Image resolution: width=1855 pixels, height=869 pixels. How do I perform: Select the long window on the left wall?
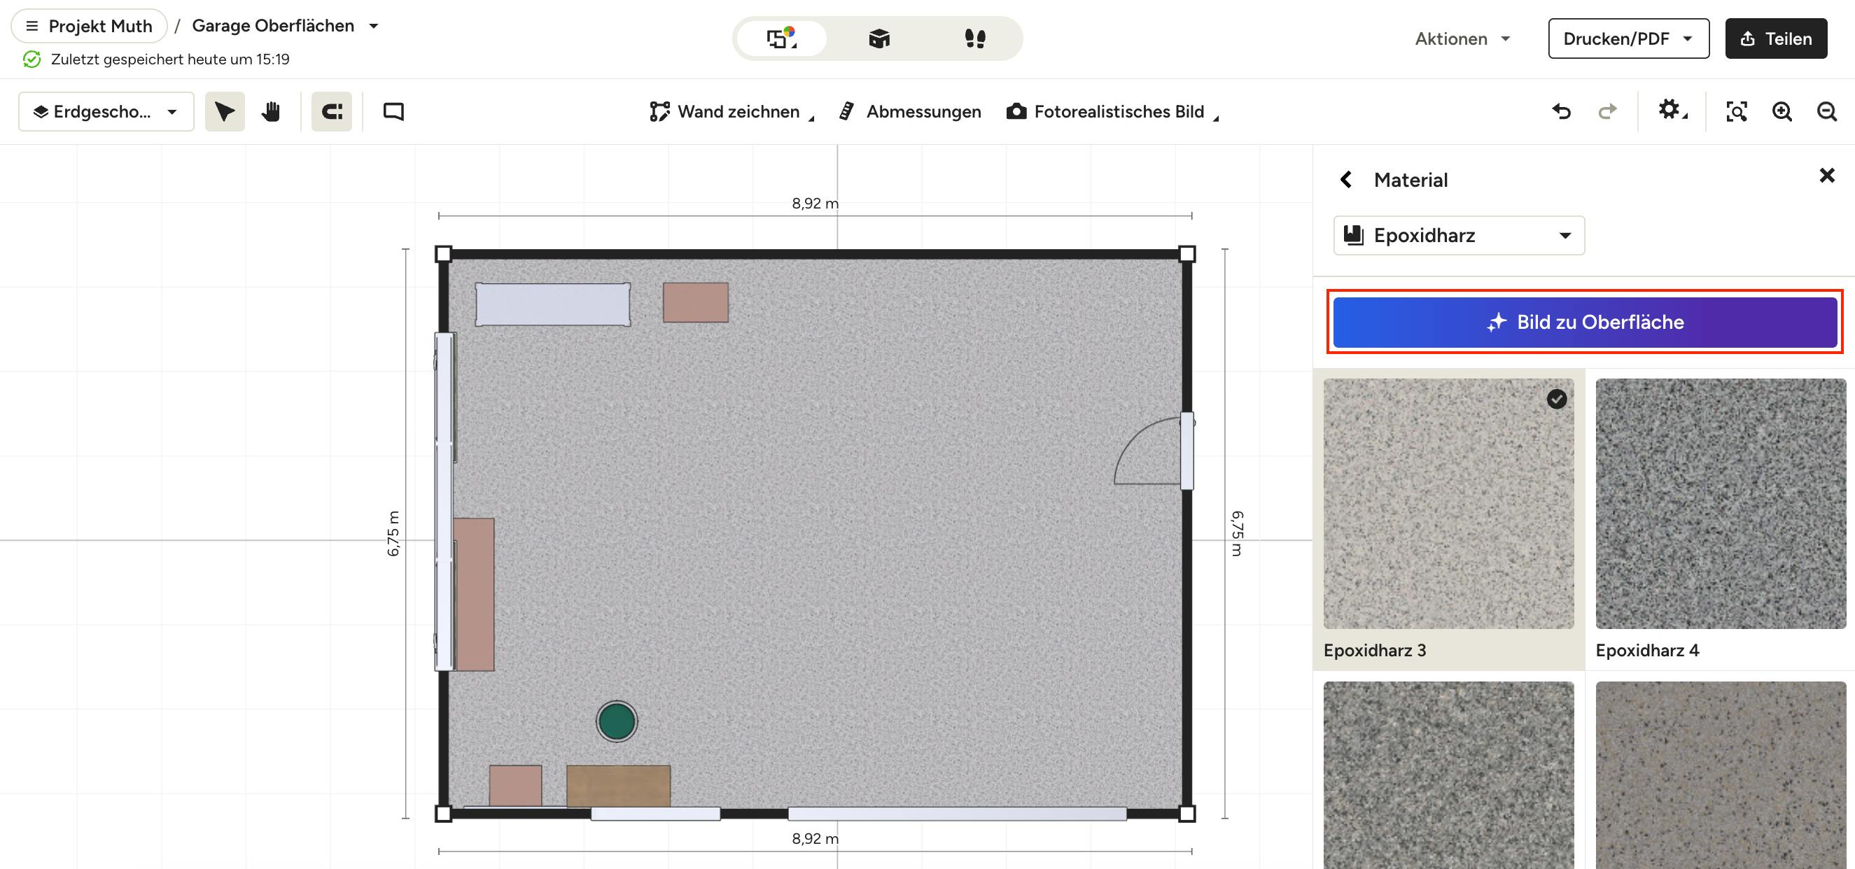click(x=444, y=502)
